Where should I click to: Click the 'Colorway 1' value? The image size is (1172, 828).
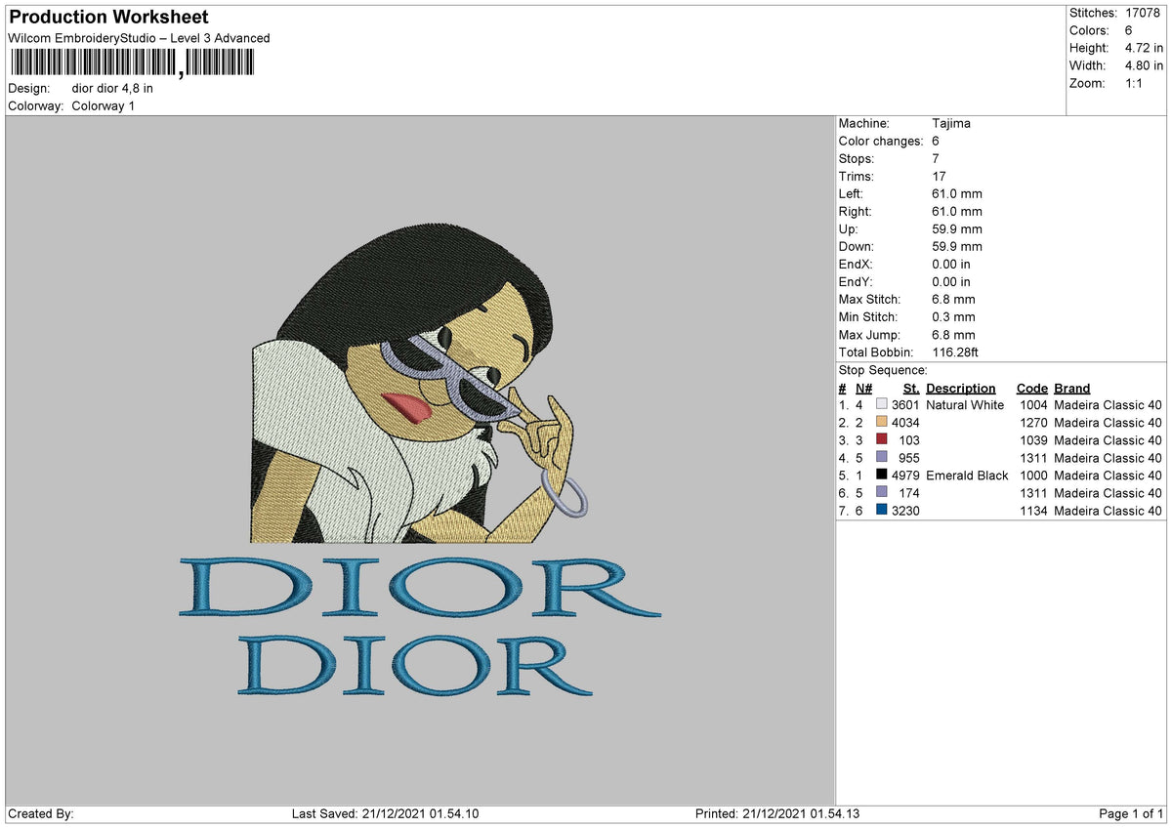click(104, 105)
